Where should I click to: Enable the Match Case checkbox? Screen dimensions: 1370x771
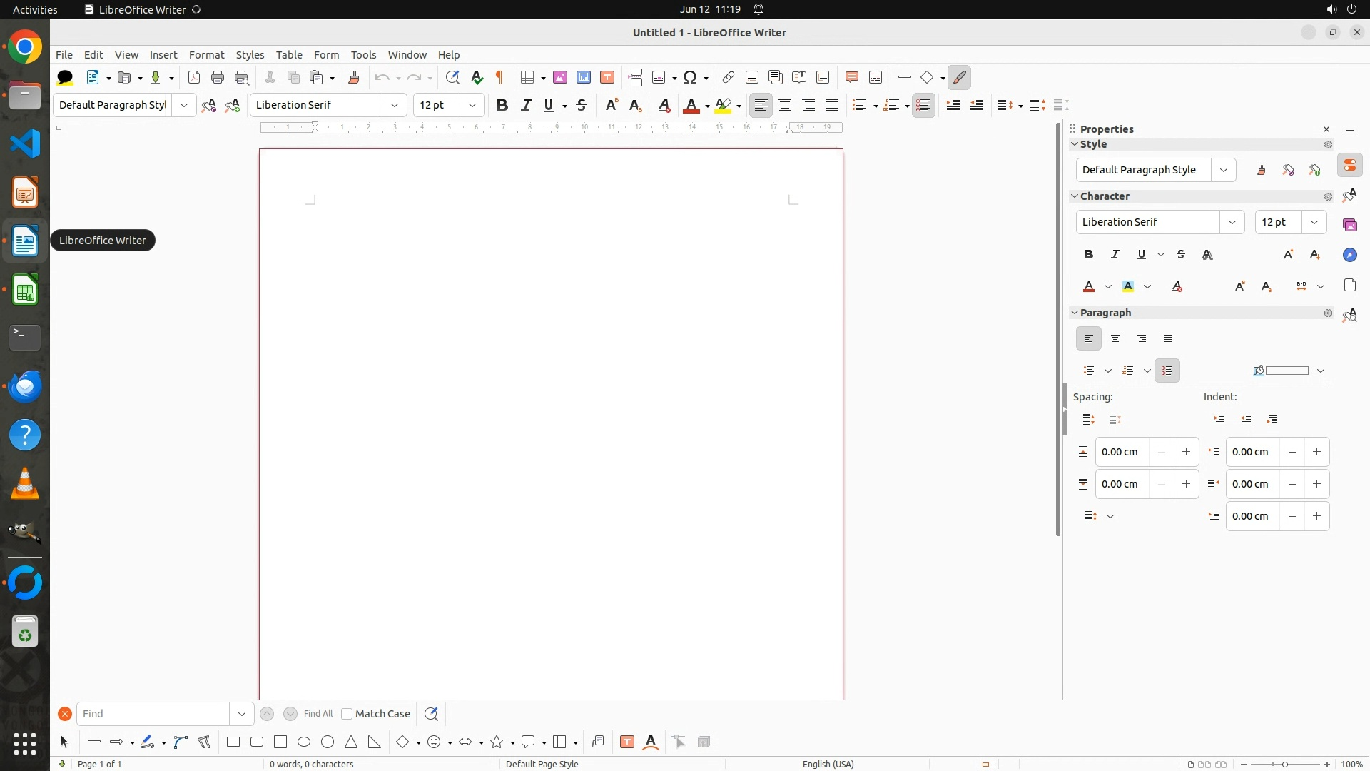pos(347,714)
